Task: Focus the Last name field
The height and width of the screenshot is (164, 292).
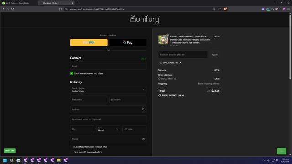Action: 128,100
